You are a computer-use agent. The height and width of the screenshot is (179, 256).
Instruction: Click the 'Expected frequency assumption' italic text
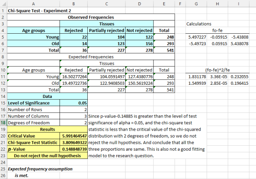(x=40, y=169)
